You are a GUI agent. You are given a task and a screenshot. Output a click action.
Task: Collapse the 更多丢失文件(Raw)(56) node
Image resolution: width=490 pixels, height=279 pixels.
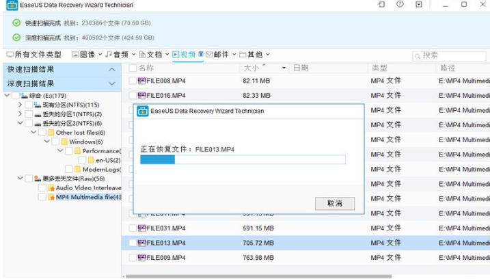[21, 178]
